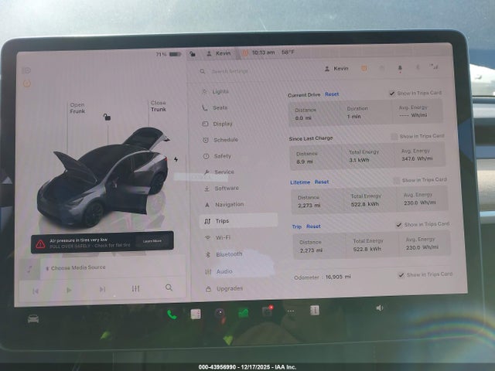This screenshot has width=495, height=371.
Task: Open car controls from bottom bar
Action: [x=33, y=319]
